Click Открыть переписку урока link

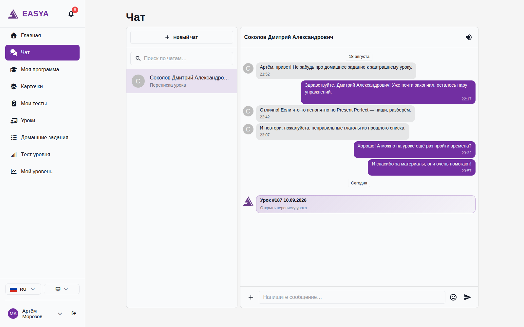pyautogui.click(x=284, y=208)
